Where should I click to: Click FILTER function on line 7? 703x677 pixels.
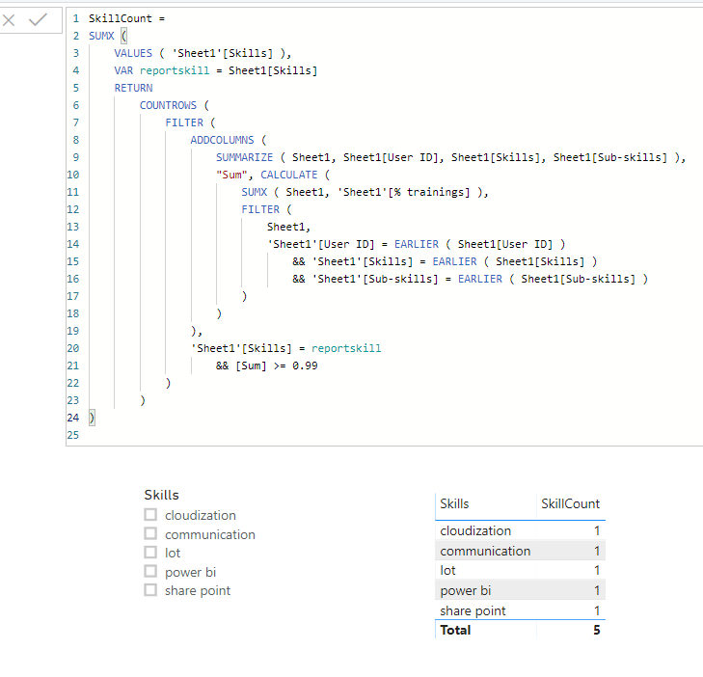coord(184,122)
